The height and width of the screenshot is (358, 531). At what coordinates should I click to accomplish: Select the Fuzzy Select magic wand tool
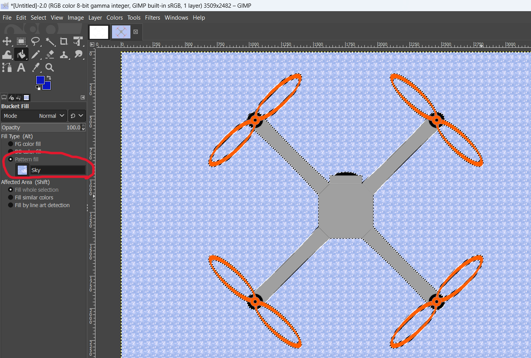point(50,42)
